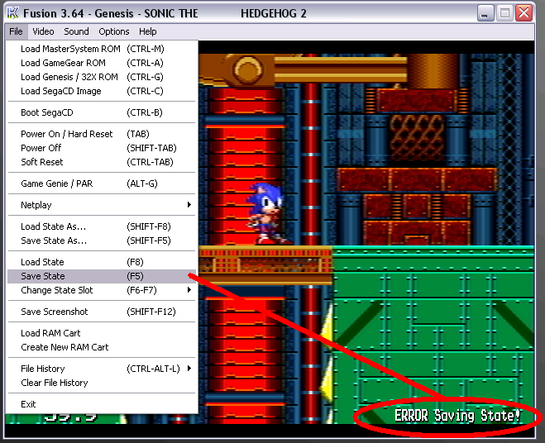545x443 pixels.
Task: Choose Load State As...
Action: pyautogui.click(x=102, y=226)
